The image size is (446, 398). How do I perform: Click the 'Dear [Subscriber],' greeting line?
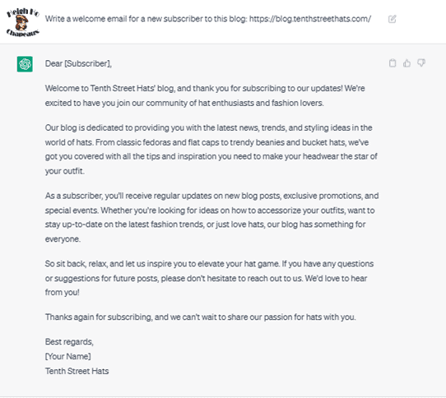pyautogui.click(x=78, y=63)
